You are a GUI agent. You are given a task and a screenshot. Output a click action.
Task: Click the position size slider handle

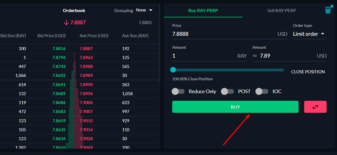[x=173, y=70]
